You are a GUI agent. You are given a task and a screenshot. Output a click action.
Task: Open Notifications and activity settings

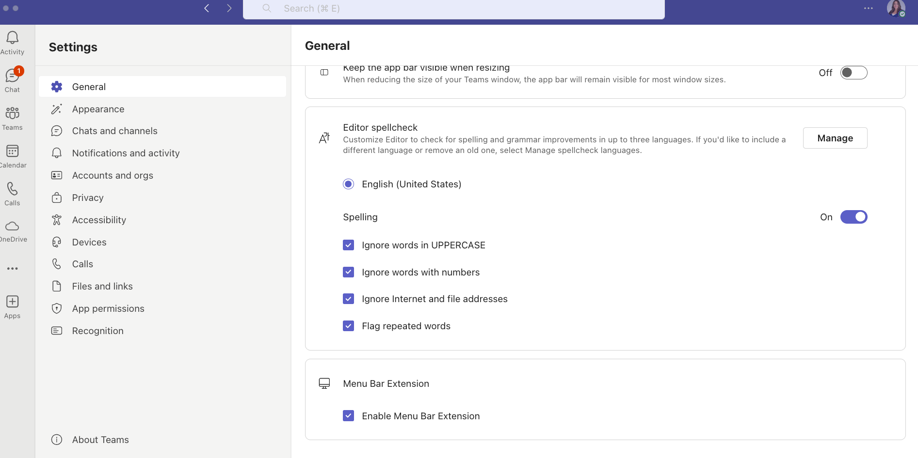click(x=126, y=153)
